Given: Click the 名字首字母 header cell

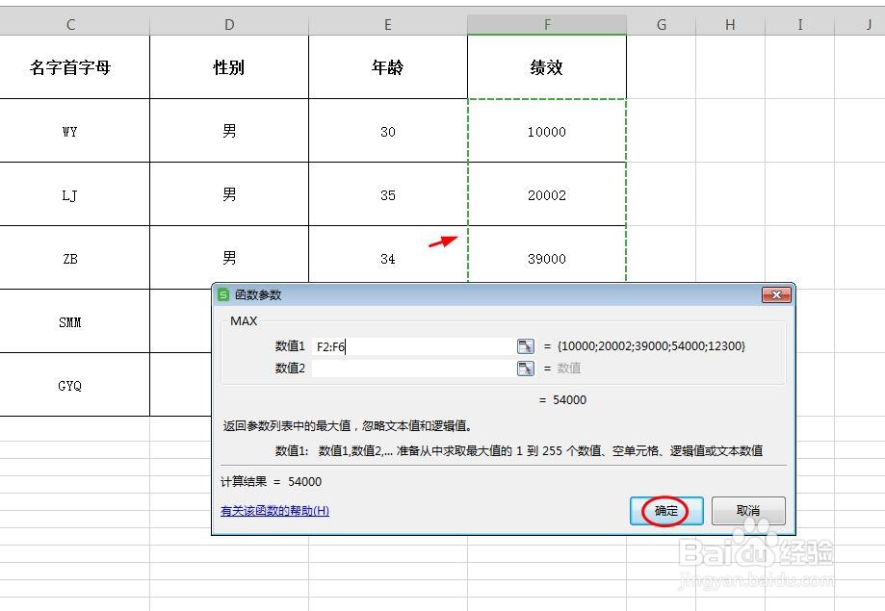Looking at the screenshot, I should click(69, 67).
